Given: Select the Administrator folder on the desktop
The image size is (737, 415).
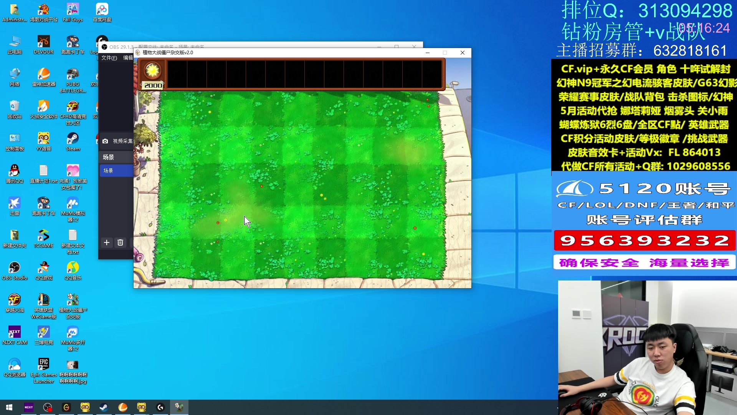Looking at the screenshot, I should pos(15,13).
